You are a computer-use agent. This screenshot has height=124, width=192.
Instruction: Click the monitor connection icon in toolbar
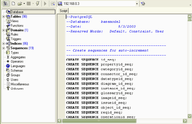(53, 3)
